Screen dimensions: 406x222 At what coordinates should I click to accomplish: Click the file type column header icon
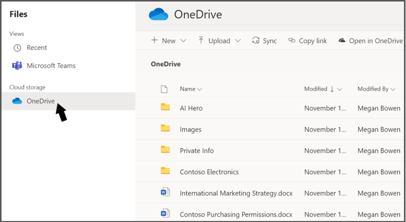[164, 90]
